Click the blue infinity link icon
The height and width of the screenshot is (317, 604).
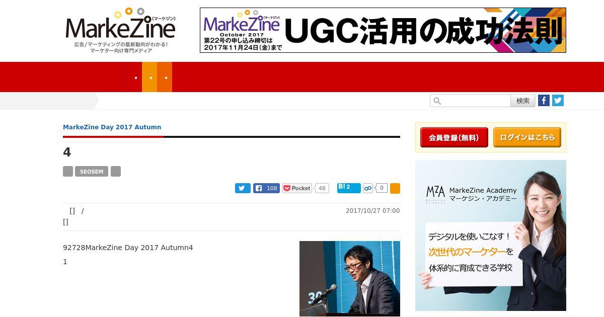[x=368, y=188]
